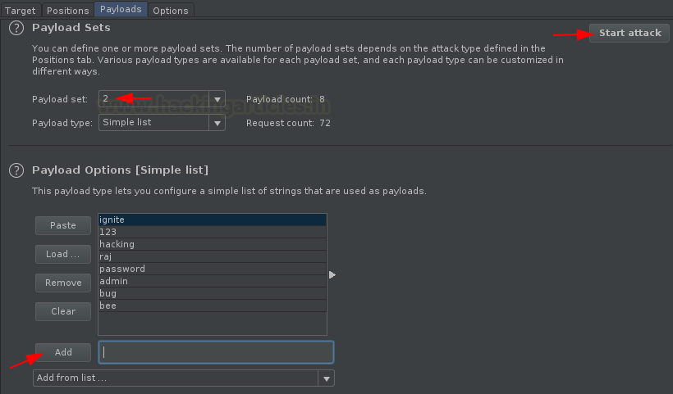The image size is (673, 394).
Task: Click the Paste button
Action: (63, 225)
